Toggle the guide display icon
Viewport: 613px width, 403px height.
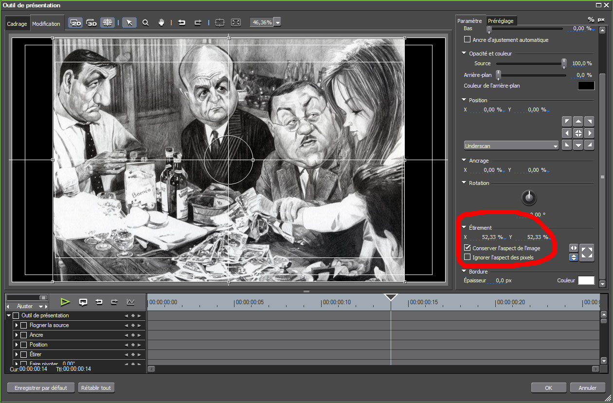(108, 22)
